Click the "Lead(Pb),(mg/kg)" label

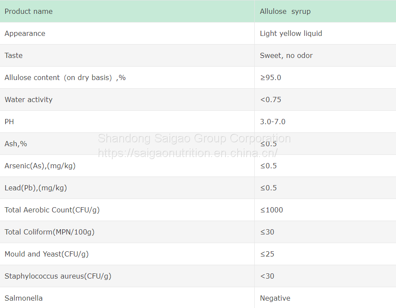coord(36,188)
